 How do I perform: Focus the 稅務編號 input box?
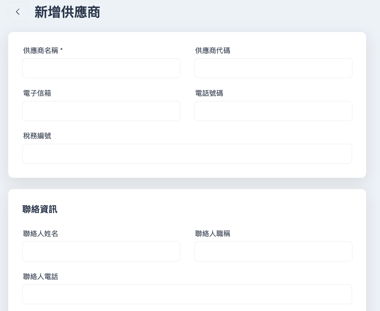tap(187, 154)
